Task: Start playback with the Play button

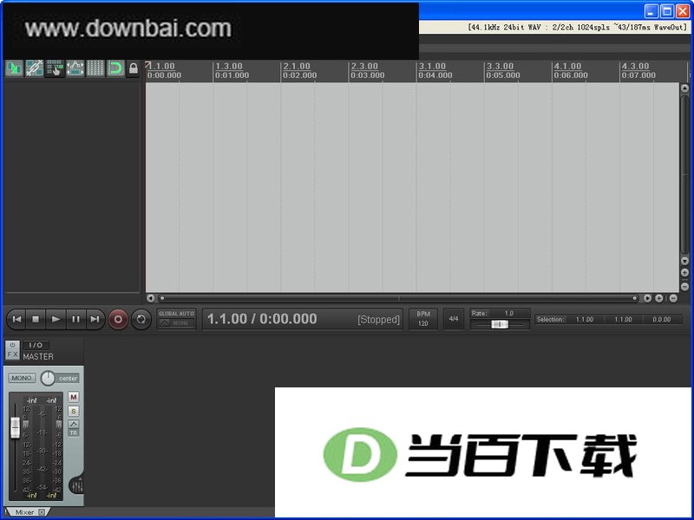Action: [x=56, y=319]
